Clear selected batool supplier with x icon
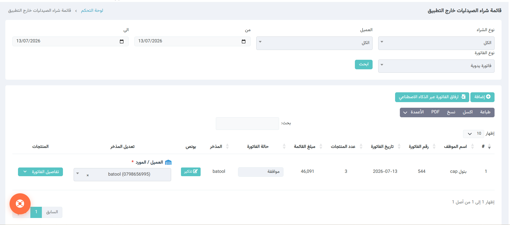 [88, 175]
